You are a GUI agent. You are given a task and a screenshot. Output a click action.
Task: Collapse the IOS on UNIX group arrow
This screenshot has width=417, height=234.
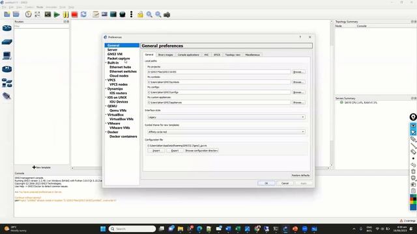(106, 97)
